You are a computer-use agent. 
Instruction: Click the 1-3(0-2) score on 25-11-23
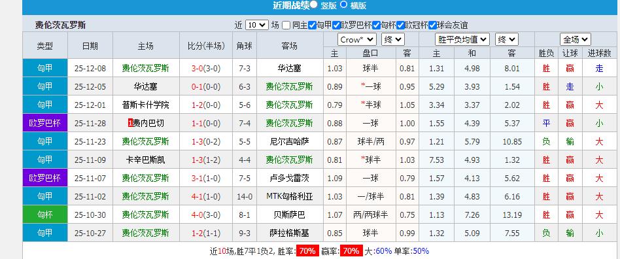[205, 141]
